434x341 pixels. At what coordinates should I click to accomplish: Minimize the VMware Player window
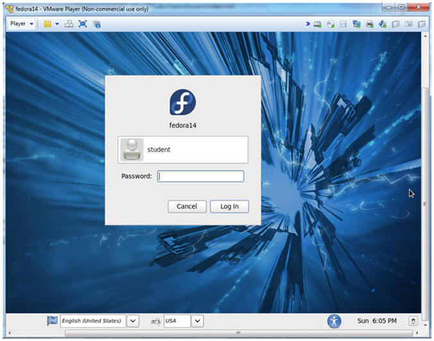(388, 8)
